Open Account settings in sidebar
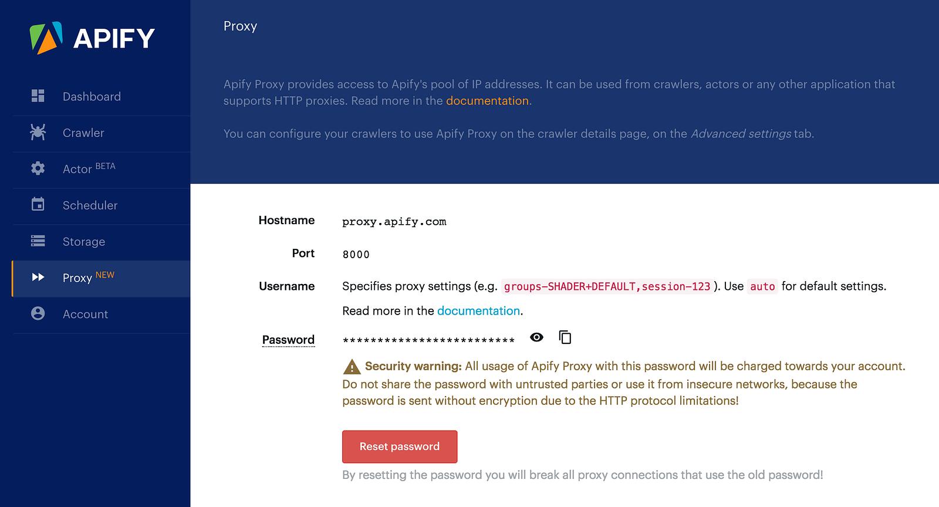 pos(85,315)
